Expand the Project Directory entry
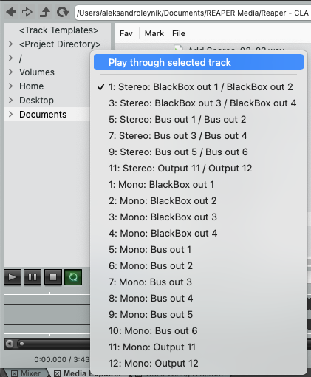 10,44
